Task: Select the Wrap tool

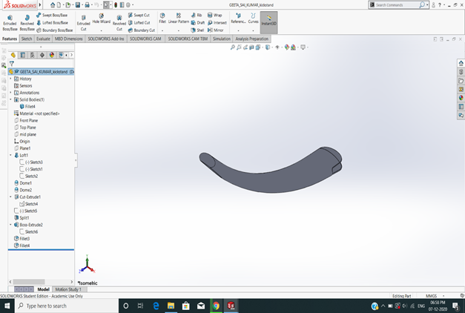Action: [x=215, y=15]
